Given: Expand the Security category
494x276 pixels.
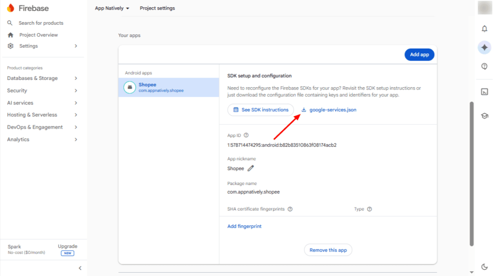Looking at the screenshot, I should point(42,91).
